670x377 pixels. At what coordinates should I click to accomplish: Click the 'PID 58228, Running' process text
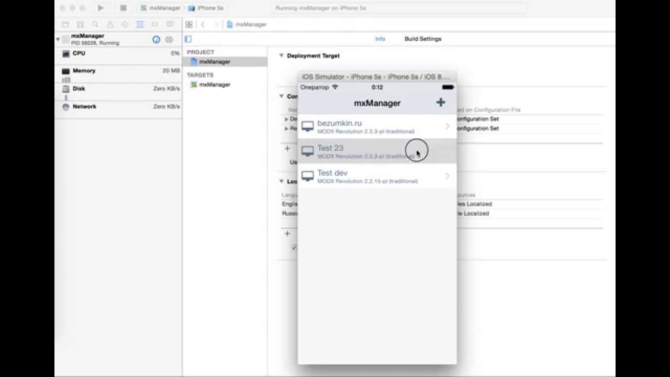(x=95, y=43)
